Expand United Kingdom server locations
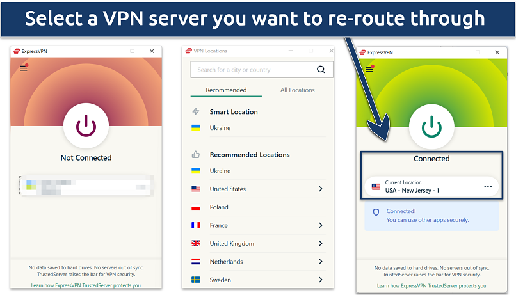 321,244
